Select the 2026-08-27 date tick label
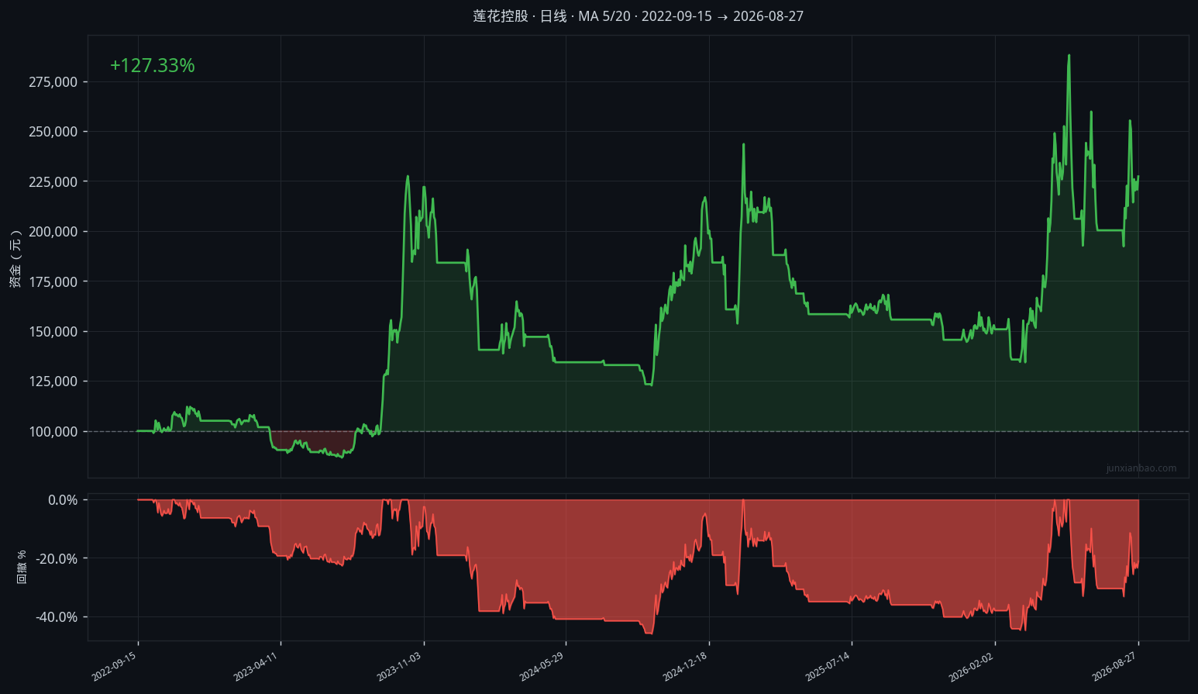The width and height of the screenshot is (1198, 694). [x=1114, y=666]
